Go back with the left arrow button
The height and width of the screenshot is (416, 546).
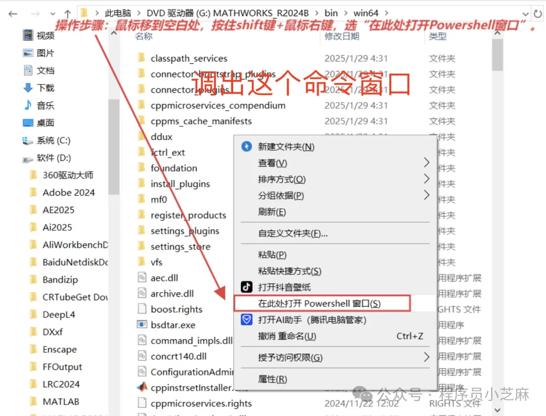point(13,14)
